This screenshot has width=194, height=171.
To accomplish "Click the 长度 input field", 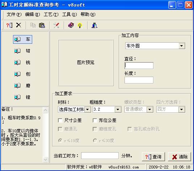I will [139, 80].
